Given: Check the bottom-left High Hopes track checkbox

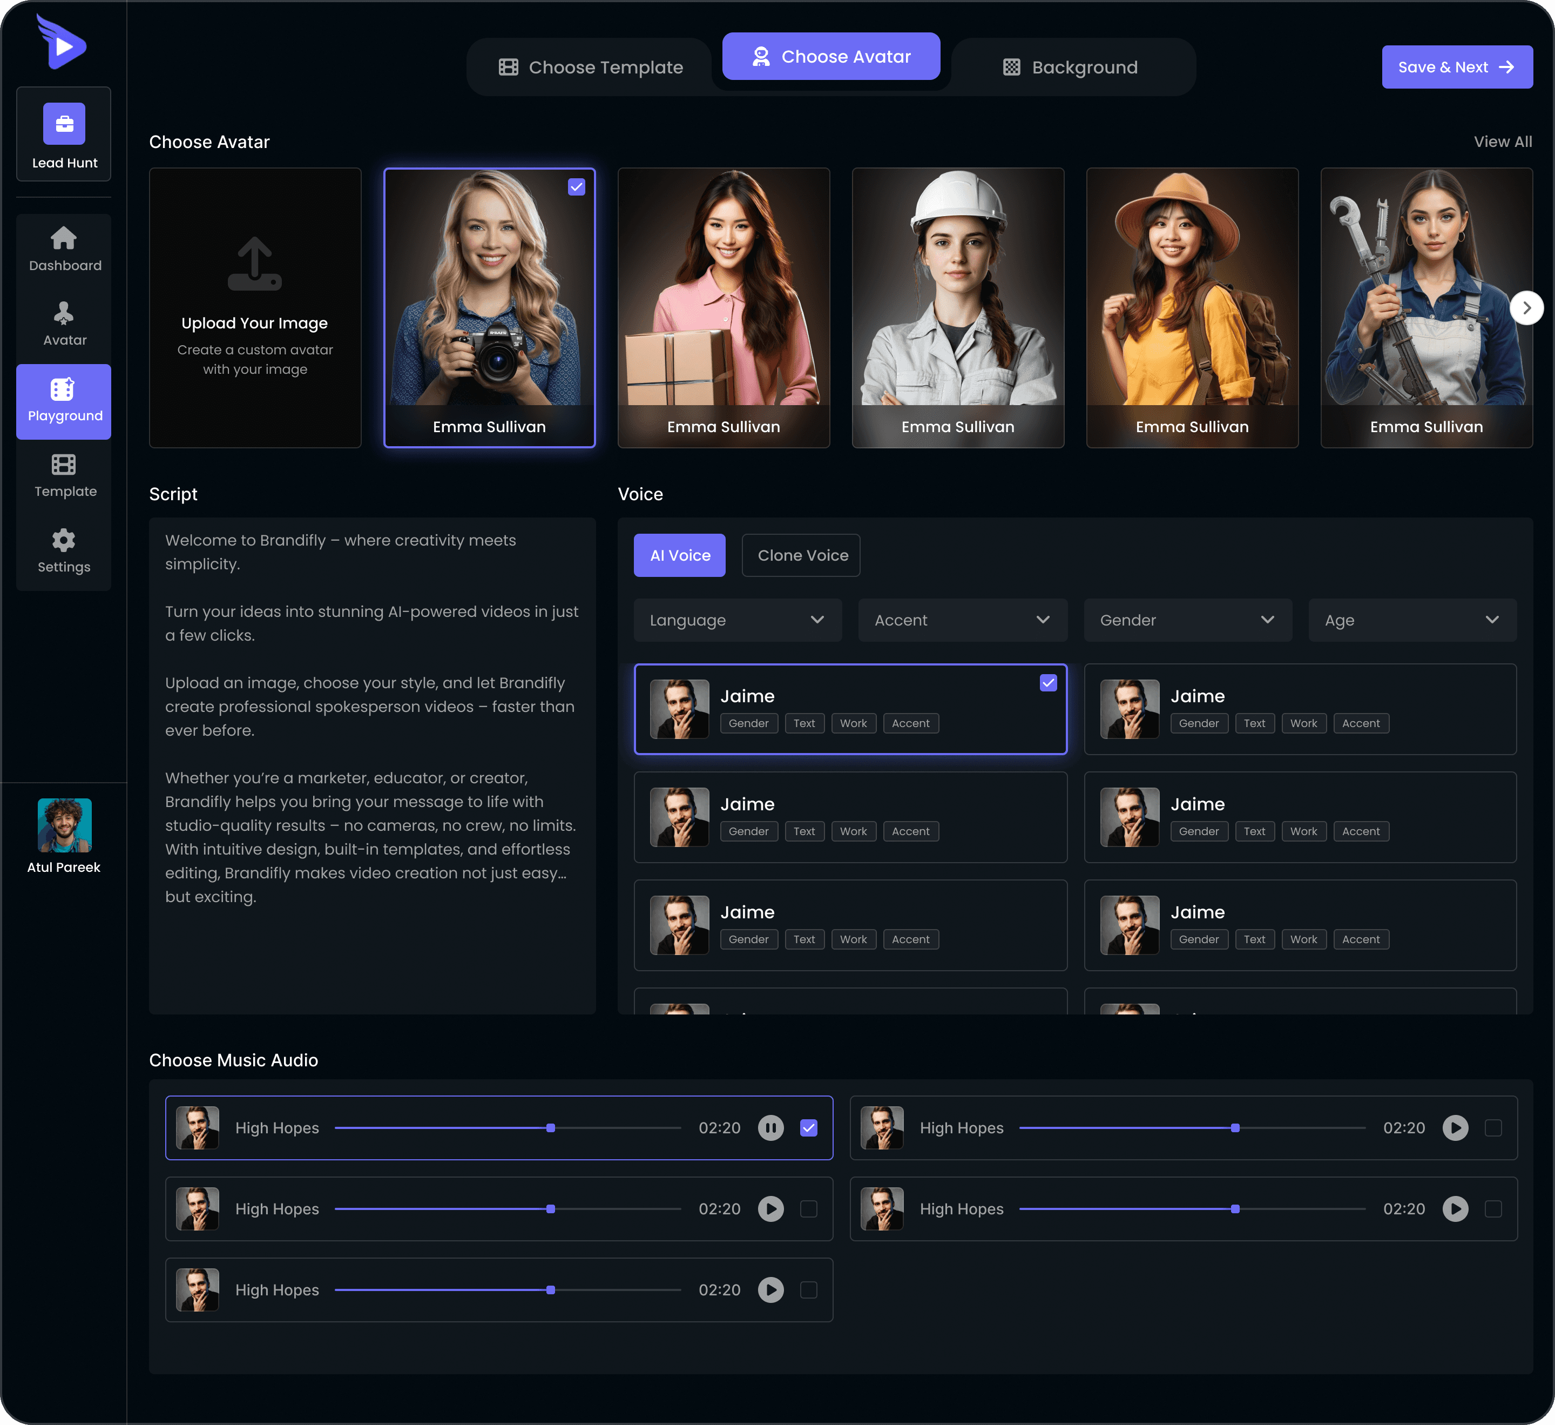Looking at the screenshot, I should (808, 1290).
